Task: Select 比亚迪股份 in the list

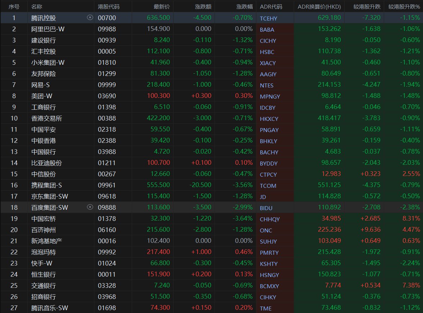Action: click(46, 163)
